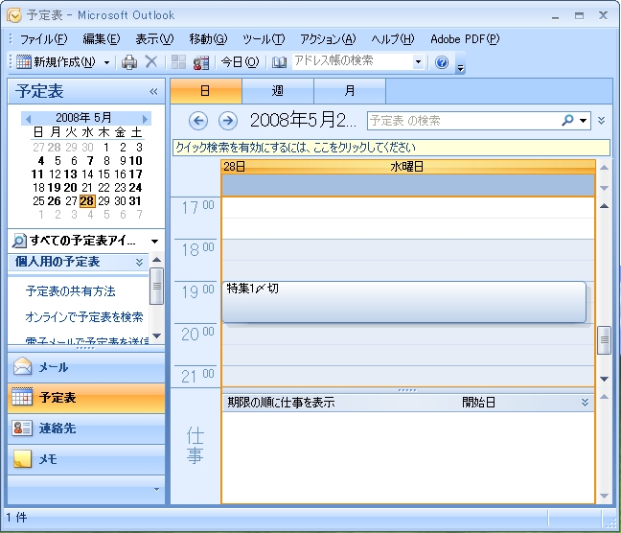This screenshot has width=621, height=533.
Task: Jump to today with 今日(O)
Action: coord(240,61)
